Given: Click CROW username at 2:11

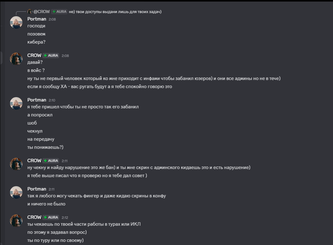Looking at the screenshot, I should (34, 160).
